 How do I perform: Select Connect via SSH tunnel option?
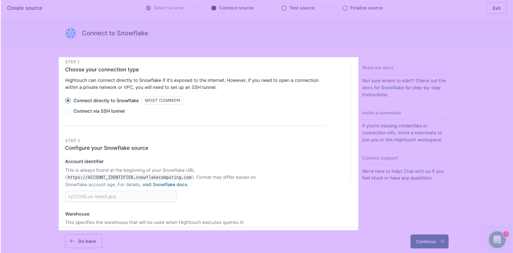(x=68, y=111)
